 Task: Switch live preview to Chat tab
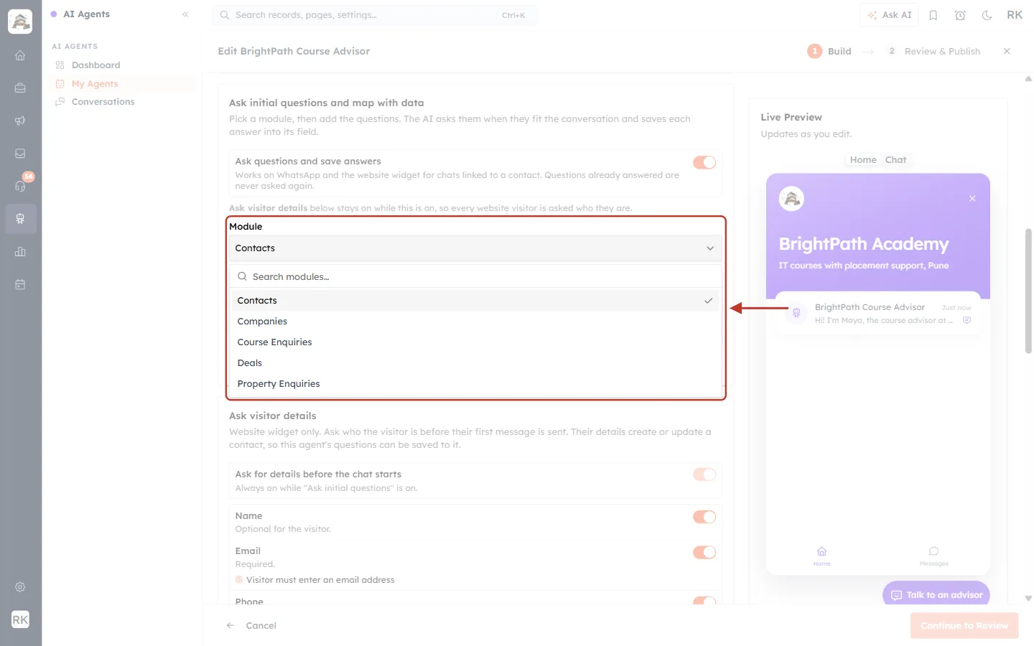tap(895, 160)
